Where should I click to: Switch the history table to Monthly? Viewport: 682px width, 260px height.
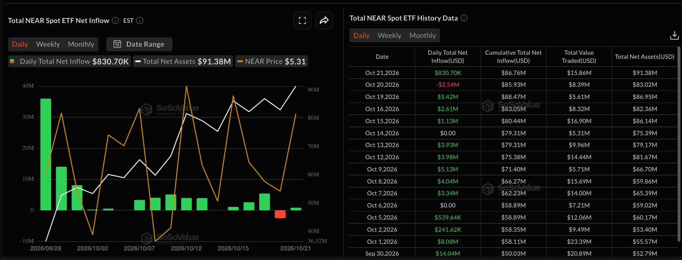coord(423,35)
